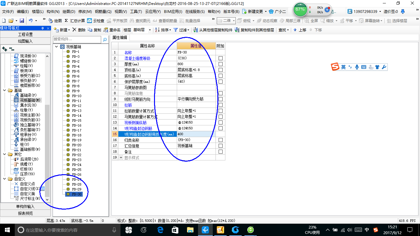420x236 pixels.
Task: Click 新建 new component button
Action: click(x=61, y=30)
